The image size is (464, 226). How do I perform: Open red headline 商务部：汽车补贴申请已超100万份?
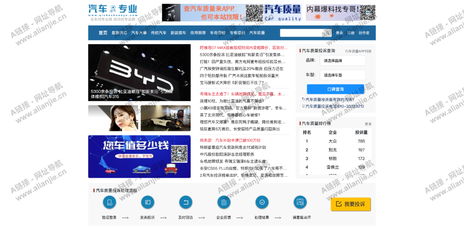click(230, 140)
